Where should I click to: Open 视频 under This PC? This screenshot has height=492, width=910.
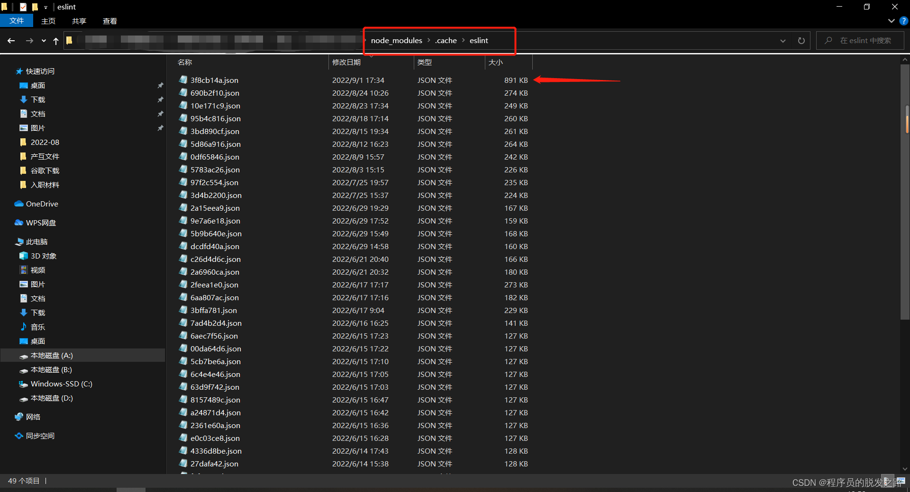click(38, 270)
